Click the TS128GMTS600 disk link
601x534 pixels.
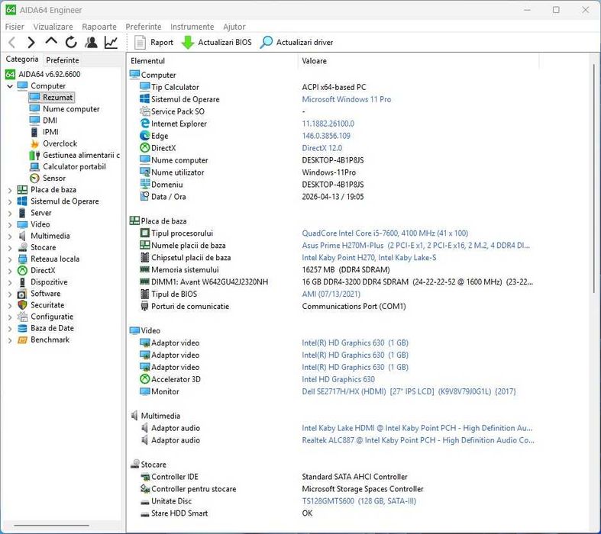359,501
